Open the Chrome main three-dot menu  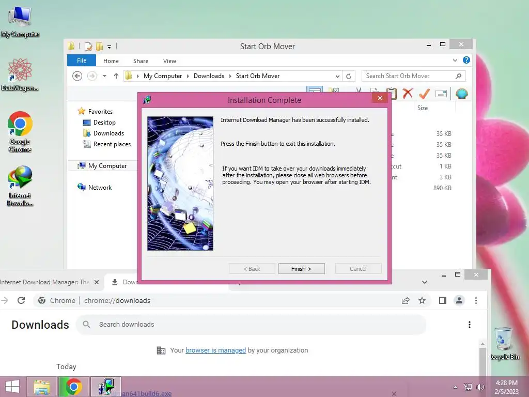tap(476, 300)
